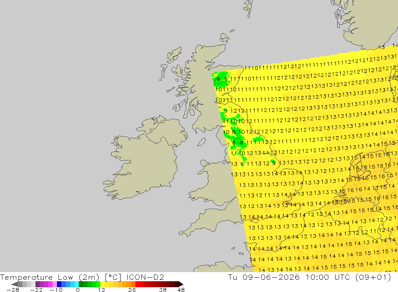Pick the first bright red swatch above 26
The image size is (398, 292).
138,284
